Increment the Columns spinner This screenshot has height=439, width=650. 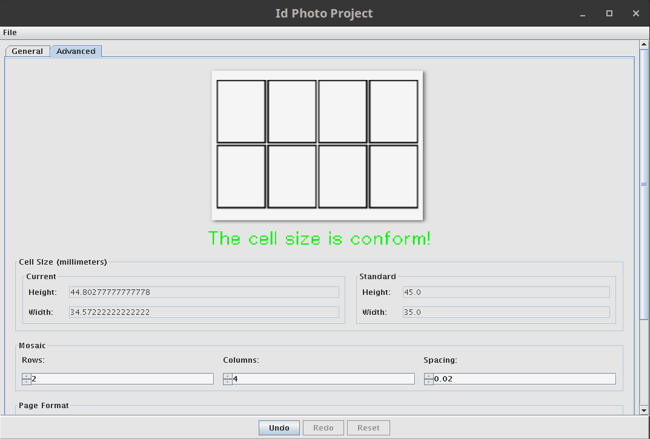[227, 376]
